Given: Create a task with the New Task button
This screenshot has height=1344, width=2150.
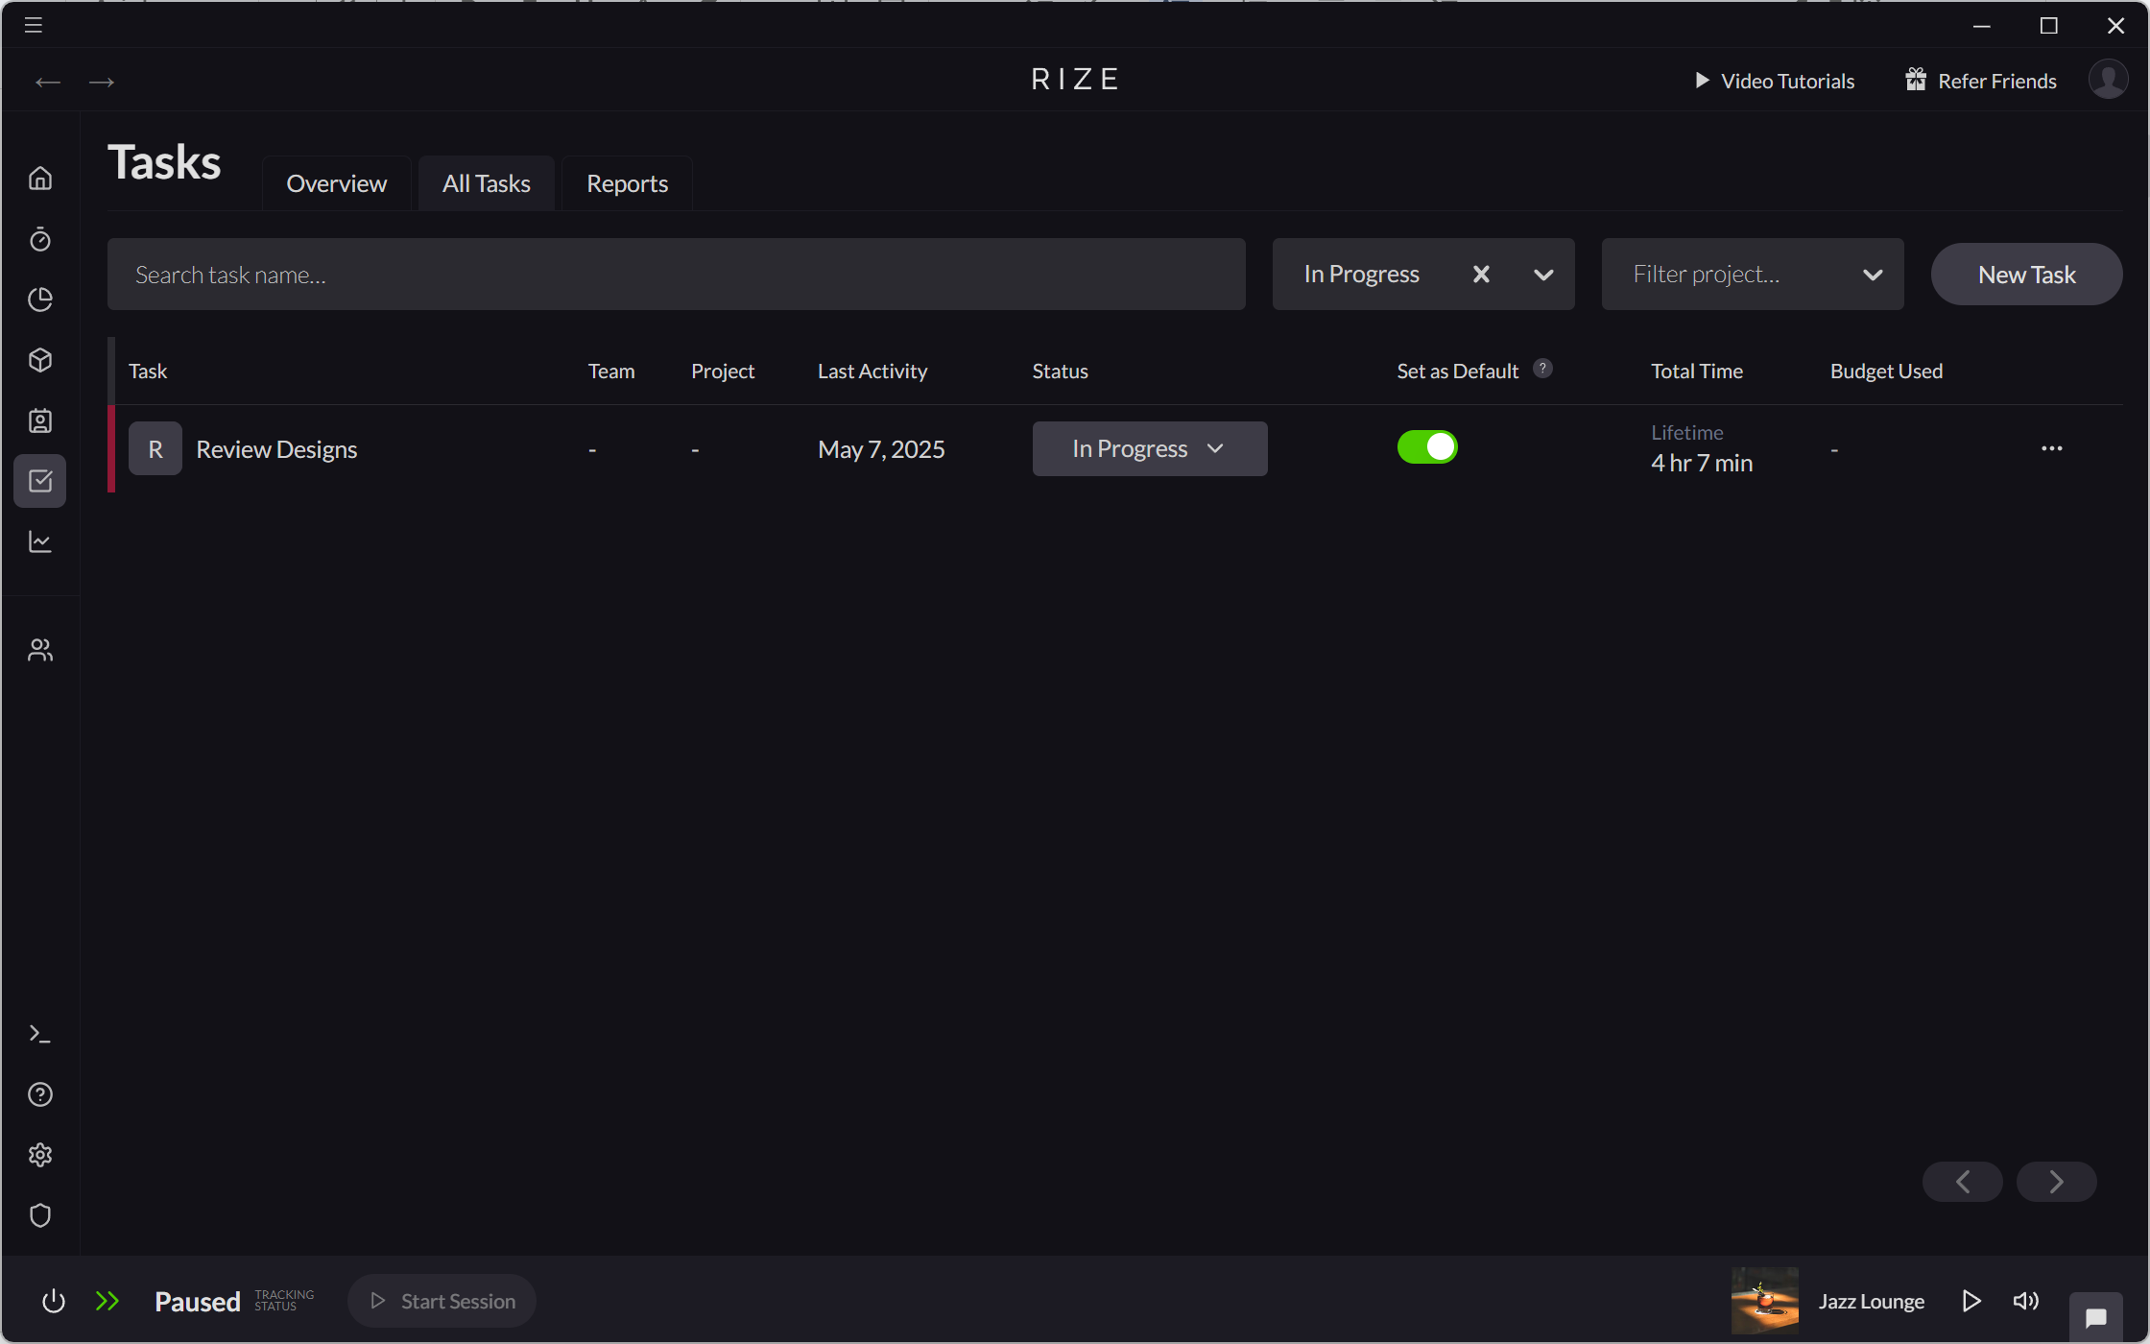Looking at the screenshot, I should pos(2025,274).
